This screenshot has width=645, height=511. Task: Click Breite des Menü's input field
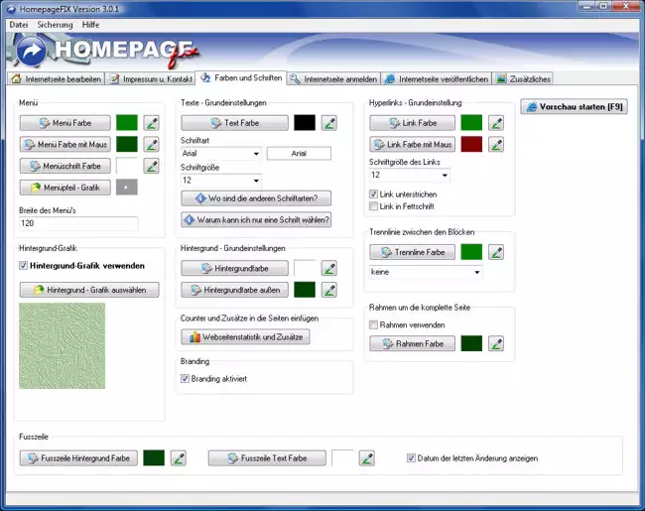tap(78, 223)
